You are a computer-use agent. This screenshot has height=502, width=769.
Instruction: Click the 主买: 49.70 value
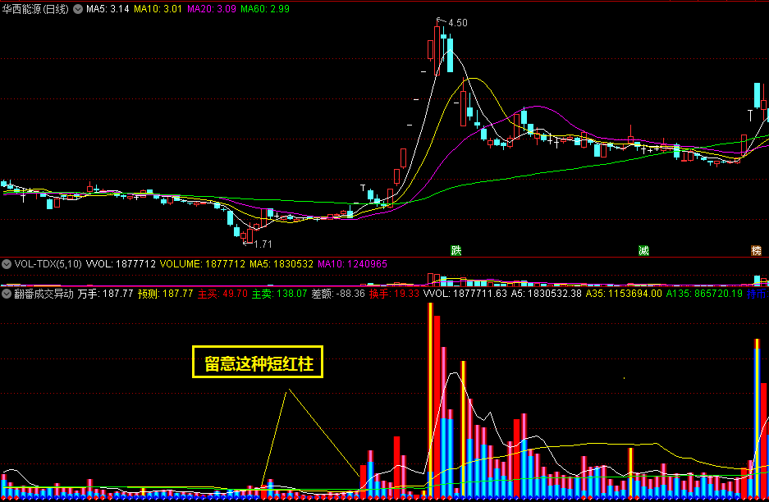[222, 294]
